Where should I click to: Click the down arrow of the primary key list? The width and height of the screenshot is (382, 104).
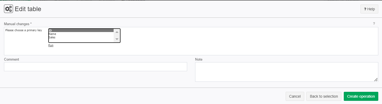[117, 39]
